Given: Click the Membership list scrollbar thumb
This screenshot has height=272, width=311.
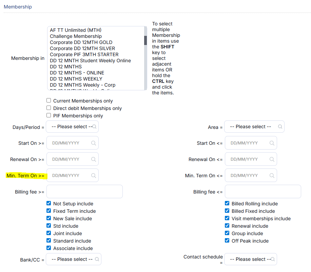Looking at the screenshot, I should pyautogui.click(x=145, y=40).
